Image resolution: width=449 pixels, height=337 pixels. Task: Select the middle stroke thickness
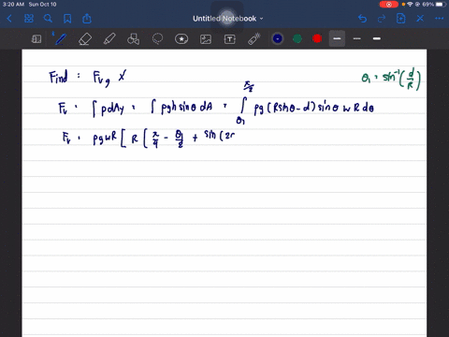pos(357,38)
